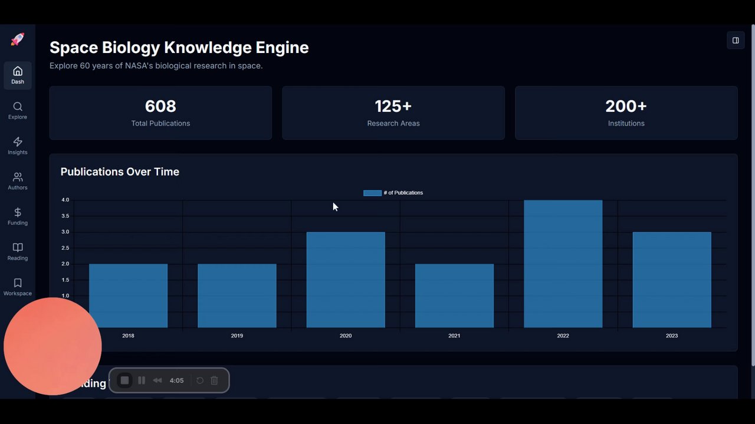Image resolution: width=755 pixels, height=424 pixels.
Task: Click the 2023 publications bar
Action: click(672, 280)
